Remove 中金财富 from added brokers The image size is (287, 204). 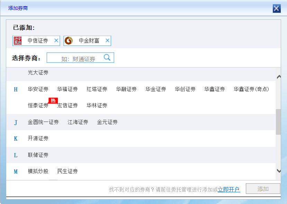point(107,41)
